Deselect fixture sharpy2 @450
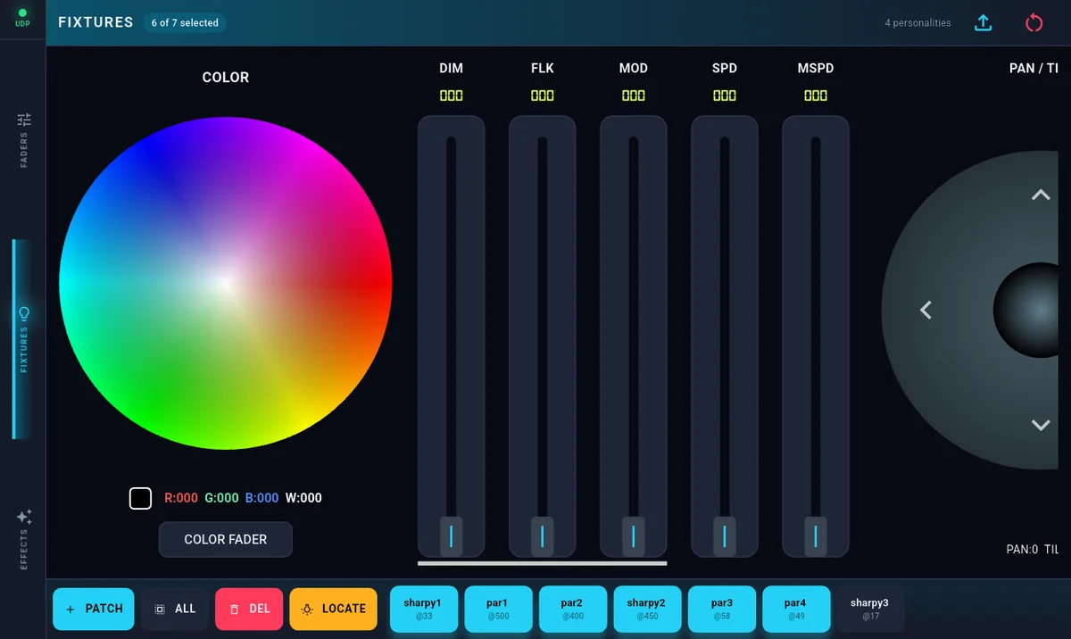This screenshot has width=1071, height=639. [646, 609]
